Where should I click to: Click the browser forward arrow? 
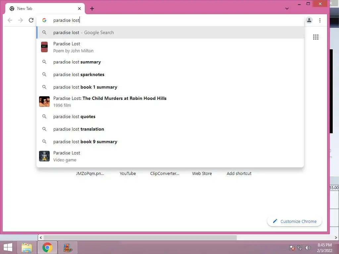pos(21,20)
